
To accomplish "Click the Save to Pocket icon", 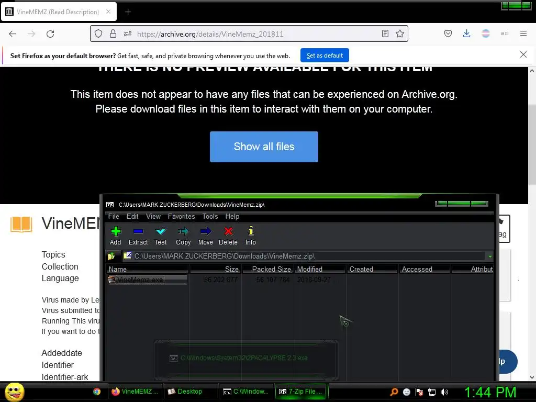I will click(x=448, y=33).
